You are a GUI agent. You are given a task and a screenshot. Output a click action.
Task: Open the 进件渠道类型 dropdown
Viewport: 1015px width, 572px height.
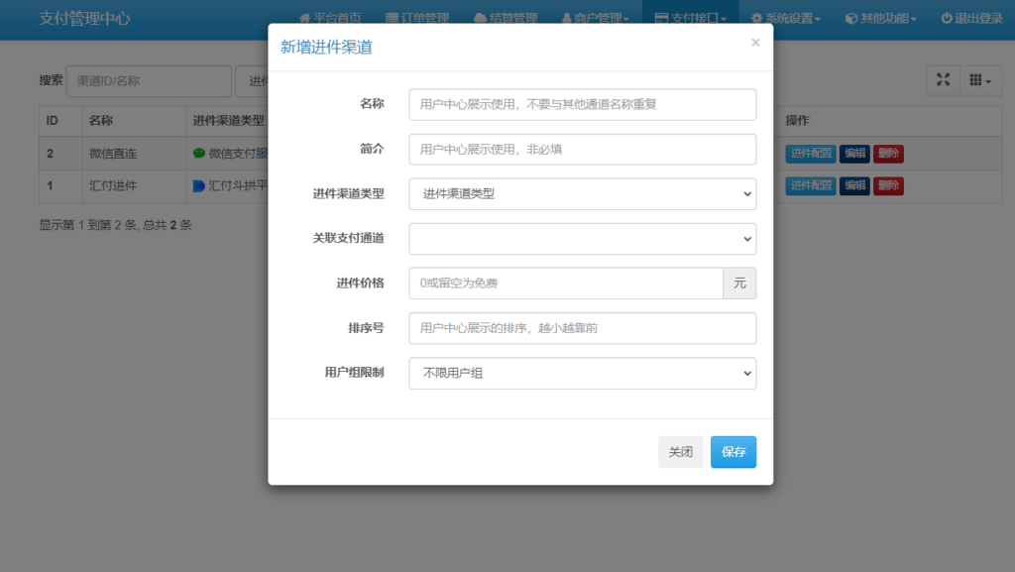pos(582,194)
